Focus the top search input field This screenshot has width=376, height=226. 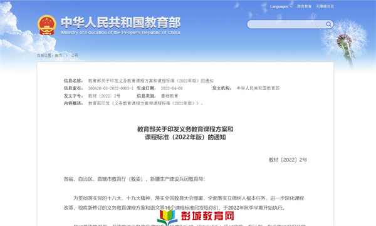click(x=286, y=24)
